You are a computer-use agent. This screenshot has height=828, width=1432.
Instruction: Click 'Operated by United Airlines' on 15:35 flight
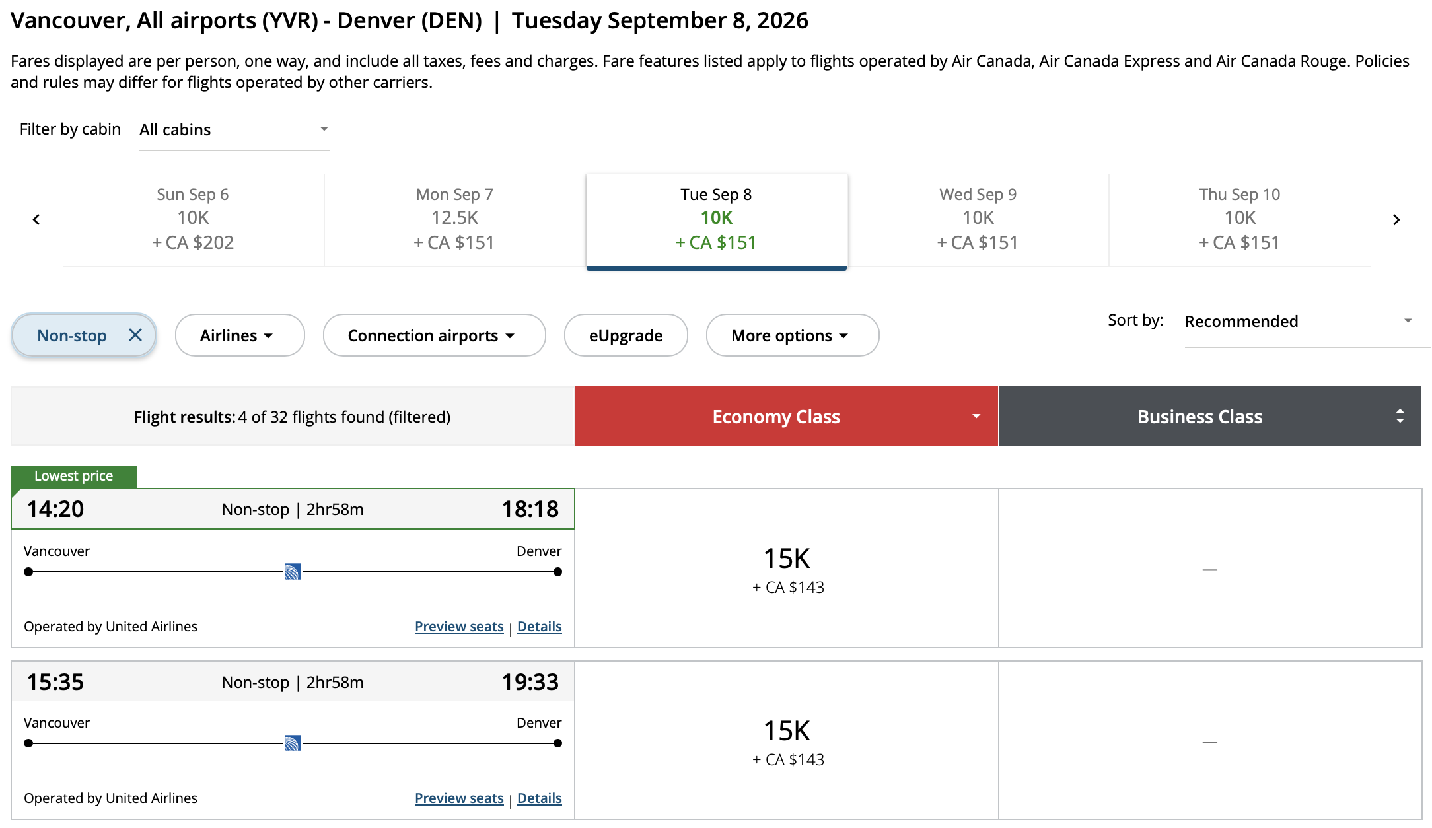[110, 798]
